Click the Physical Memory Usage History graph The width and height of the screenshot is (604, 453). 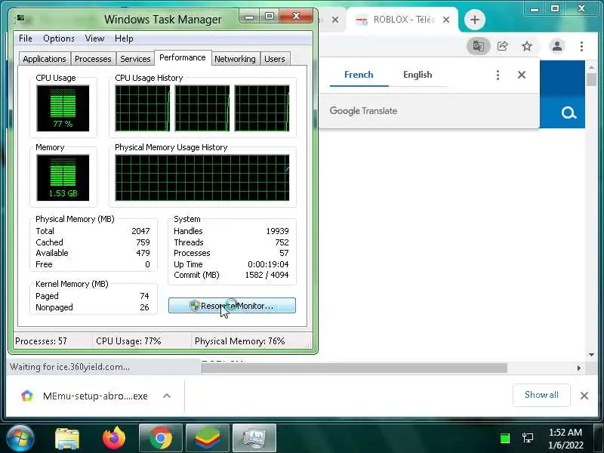point(202,177)
